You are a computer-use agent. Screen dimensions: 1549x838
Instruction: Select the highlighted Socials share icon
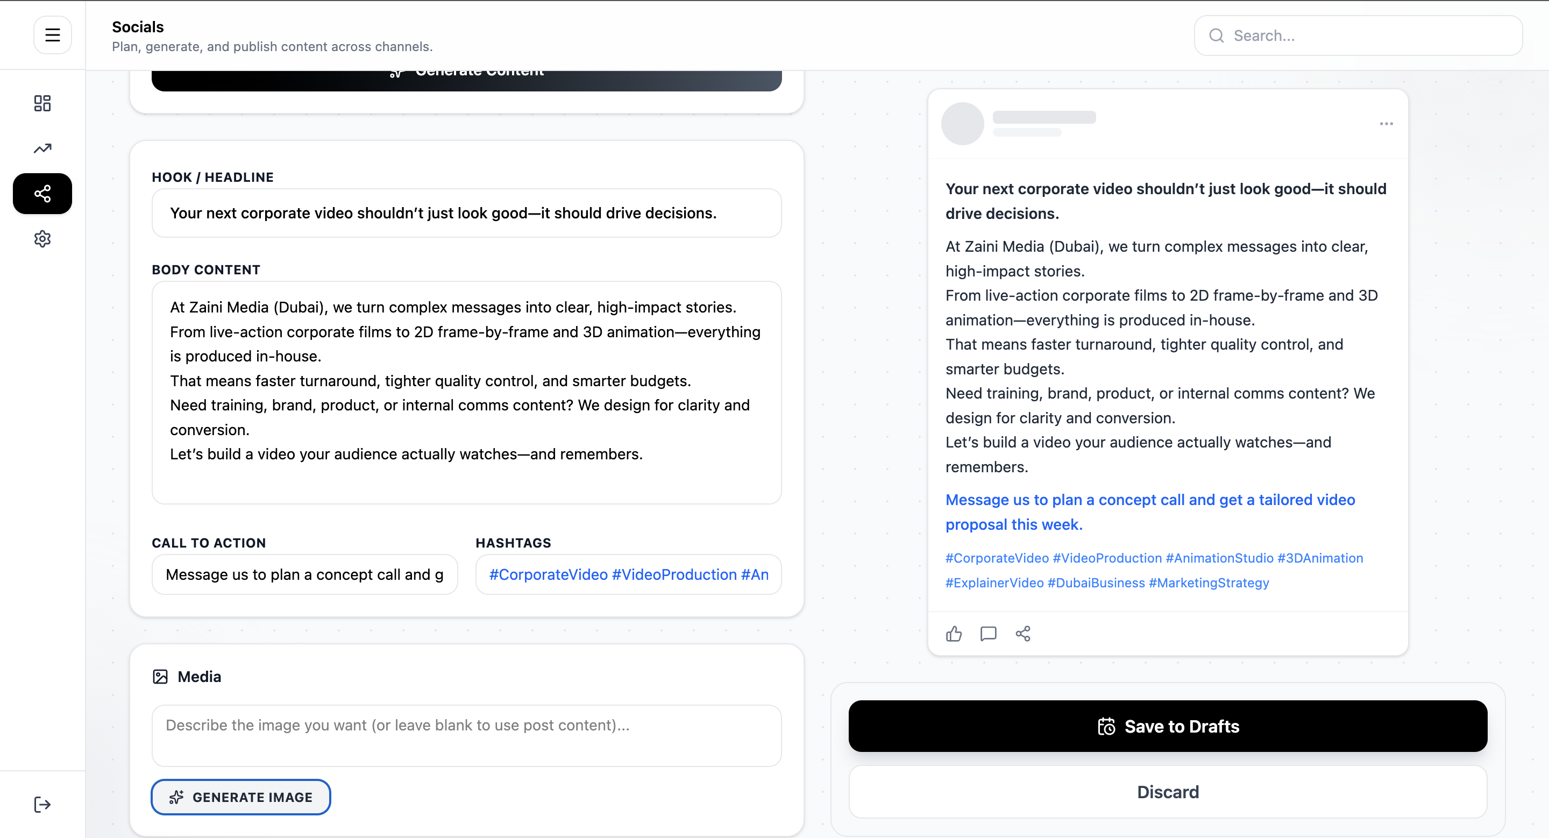point(41,193)
